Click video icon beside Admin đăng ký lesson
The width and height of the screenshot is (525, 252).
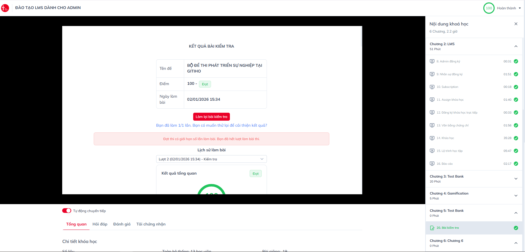pos(432,61)
